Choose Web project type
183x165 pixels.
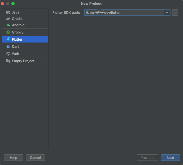25,54
